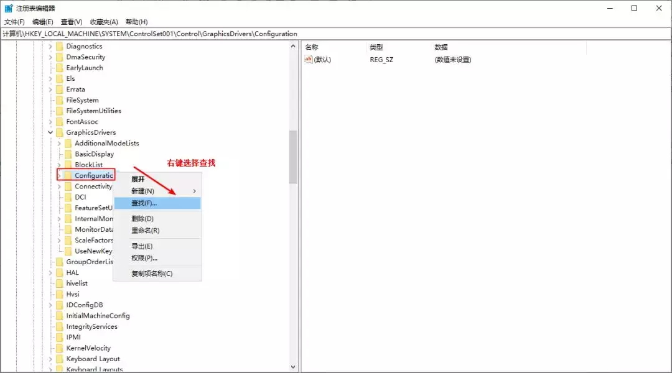Click the (默认) string value icon

tap(309, 60)
